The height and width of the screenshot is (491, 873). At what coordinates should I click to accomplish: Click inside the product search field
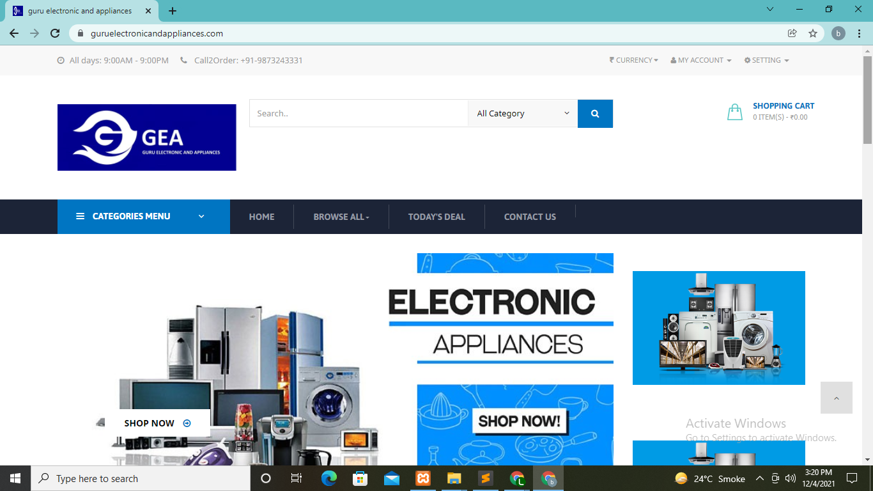(359, 114)
